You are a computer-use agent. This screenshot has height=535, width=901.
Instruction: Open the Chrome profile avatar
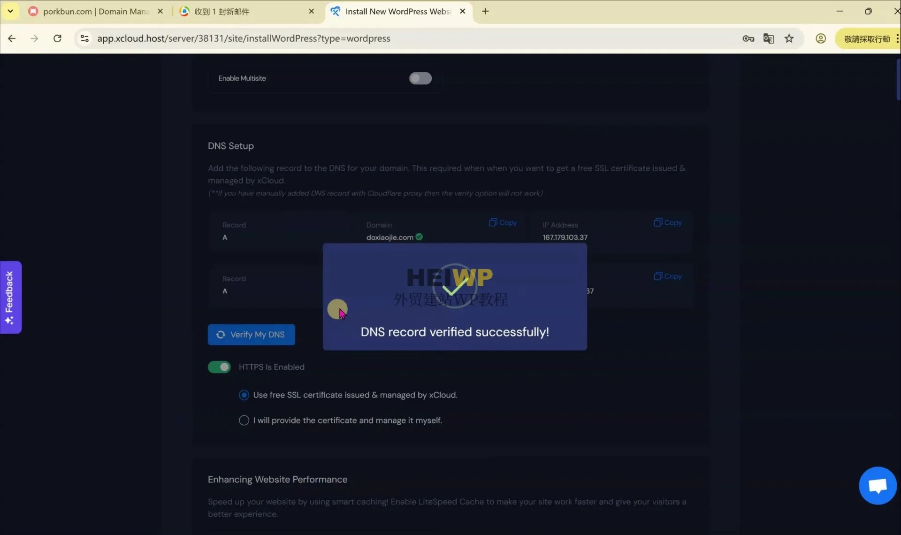click(x=821, y=38)
